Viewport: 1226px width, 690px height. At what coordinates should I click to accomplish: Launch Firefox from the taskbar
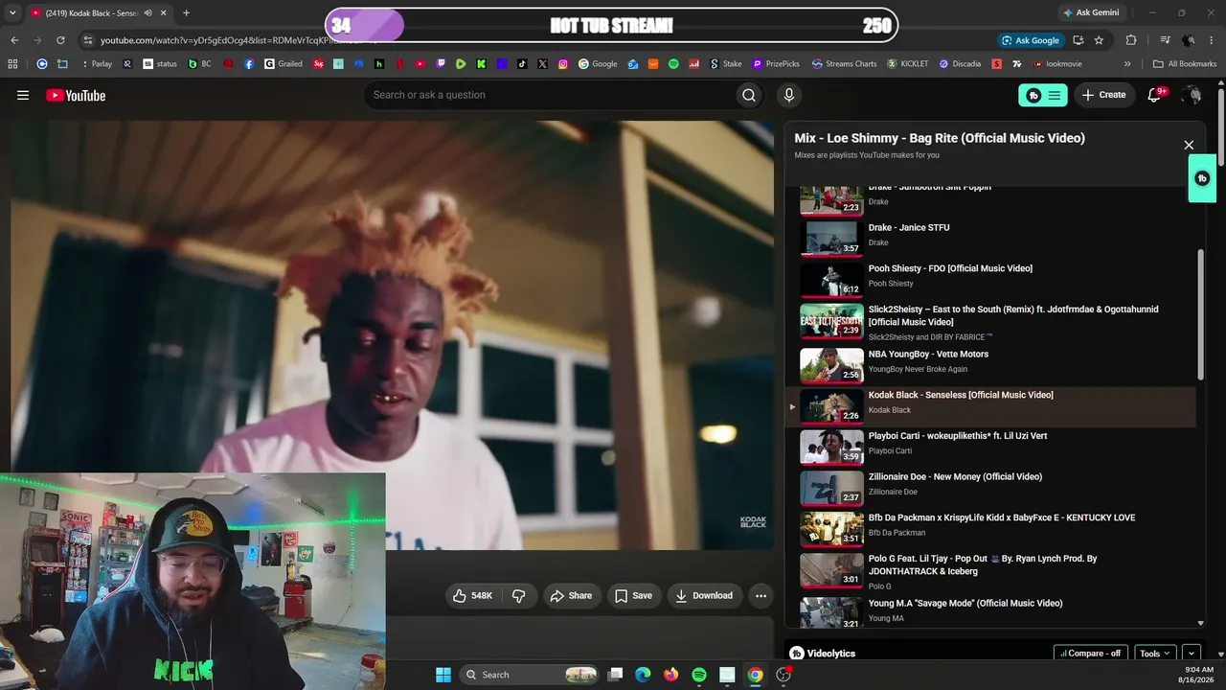click(670, 675)
